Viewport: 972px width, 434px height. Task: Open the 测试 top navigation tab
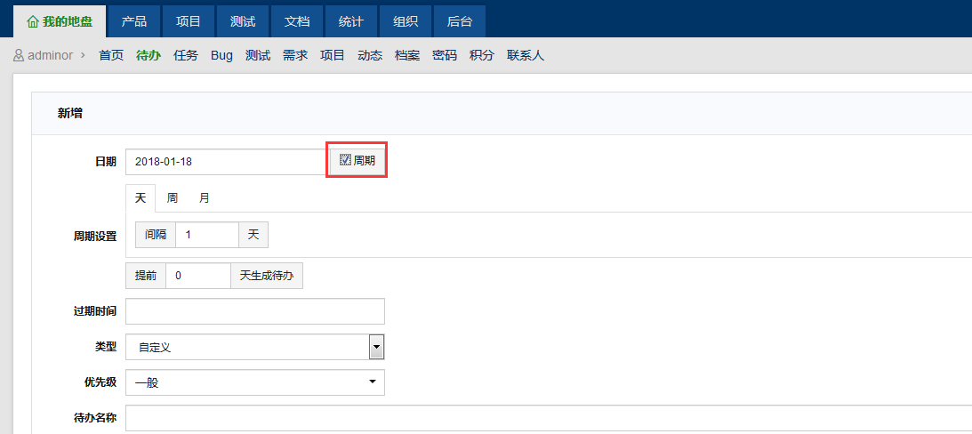point(243,21)
